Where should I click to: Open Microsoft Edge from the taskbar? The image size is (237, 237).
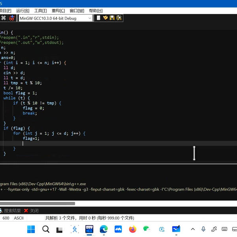click(103, 229)
